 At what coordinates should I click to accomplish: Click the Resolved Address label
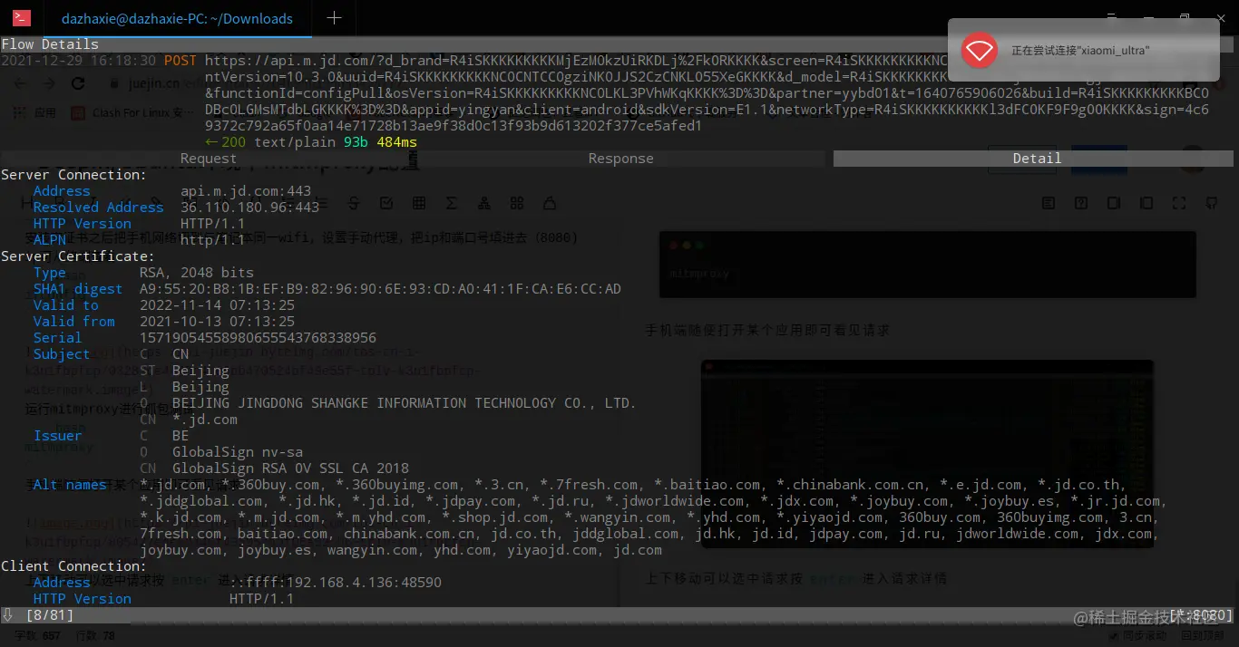coord(99,208)
